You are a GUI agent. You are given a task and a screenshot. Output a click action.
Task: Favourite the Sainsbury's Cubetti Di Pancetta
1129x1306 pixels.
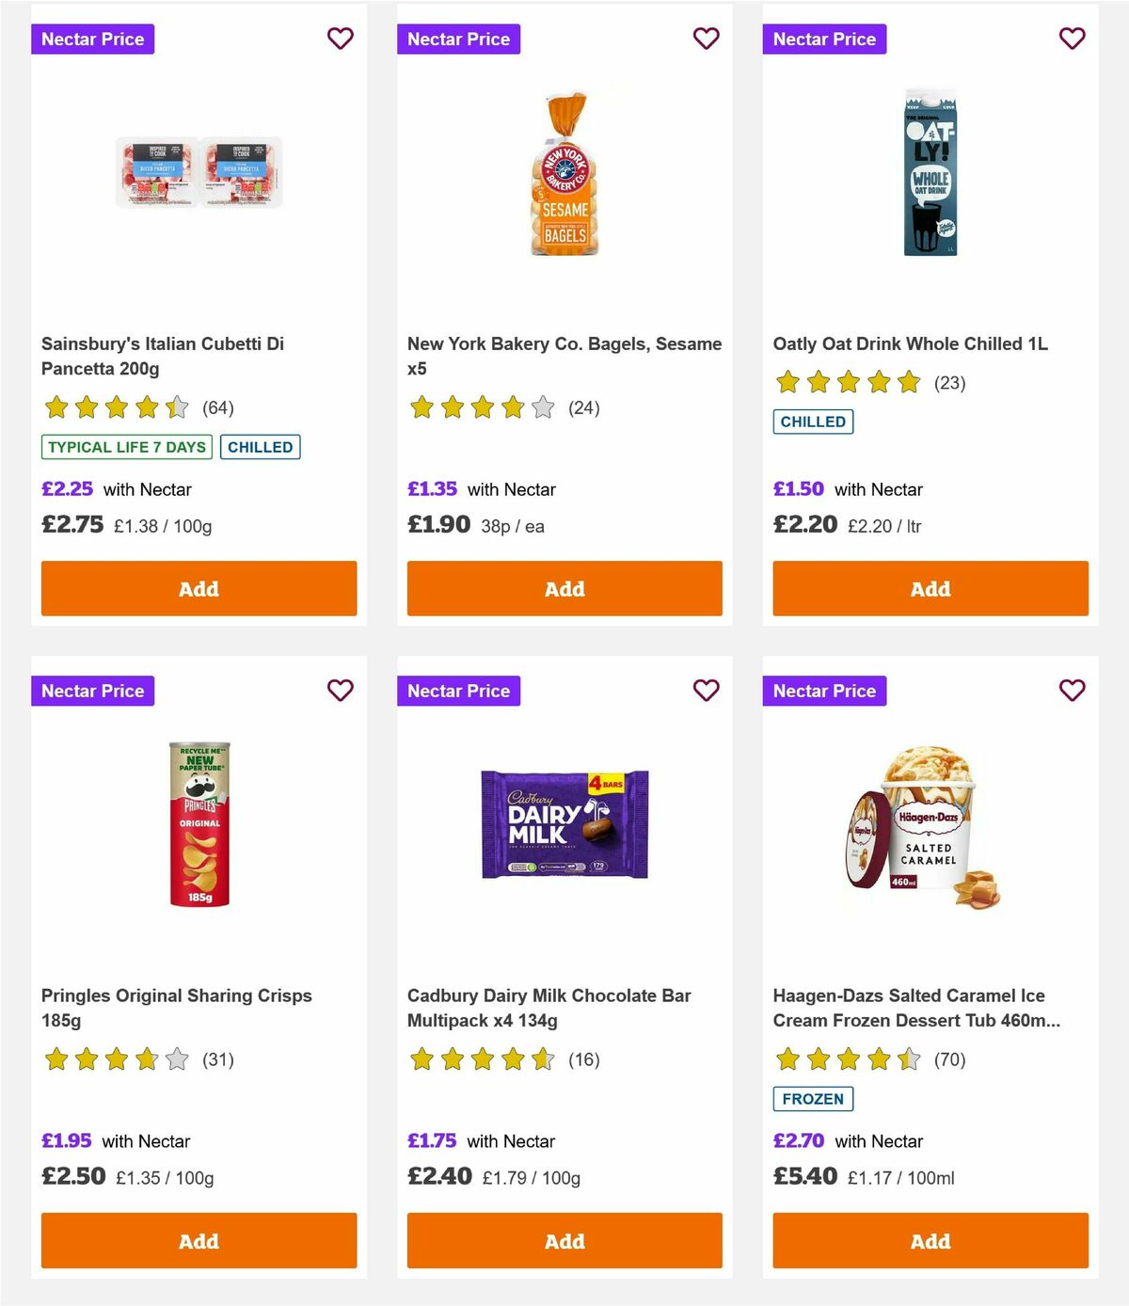[x=340, y=39]
